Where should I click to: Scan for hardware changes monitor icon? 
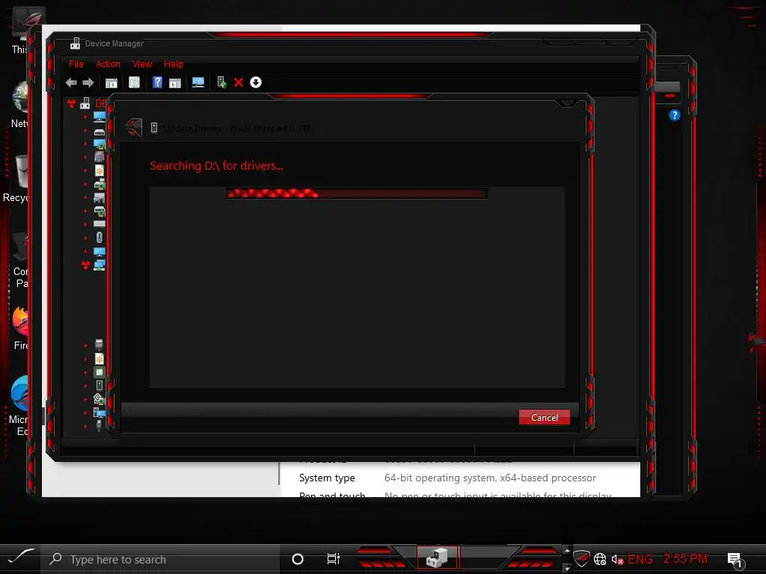coord(197,82)
